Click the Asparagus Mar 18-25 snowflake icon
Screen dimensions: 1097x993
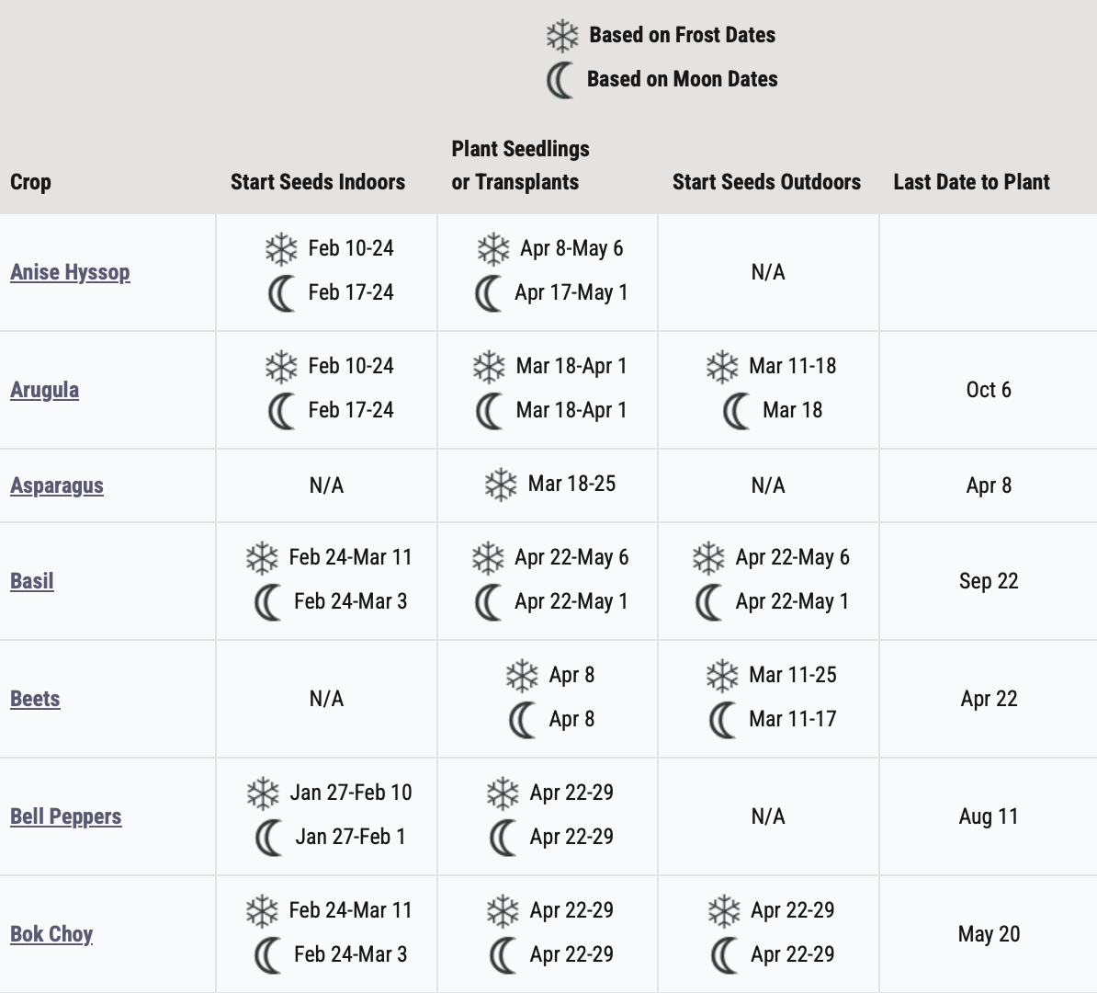click(x=501, y=485)
